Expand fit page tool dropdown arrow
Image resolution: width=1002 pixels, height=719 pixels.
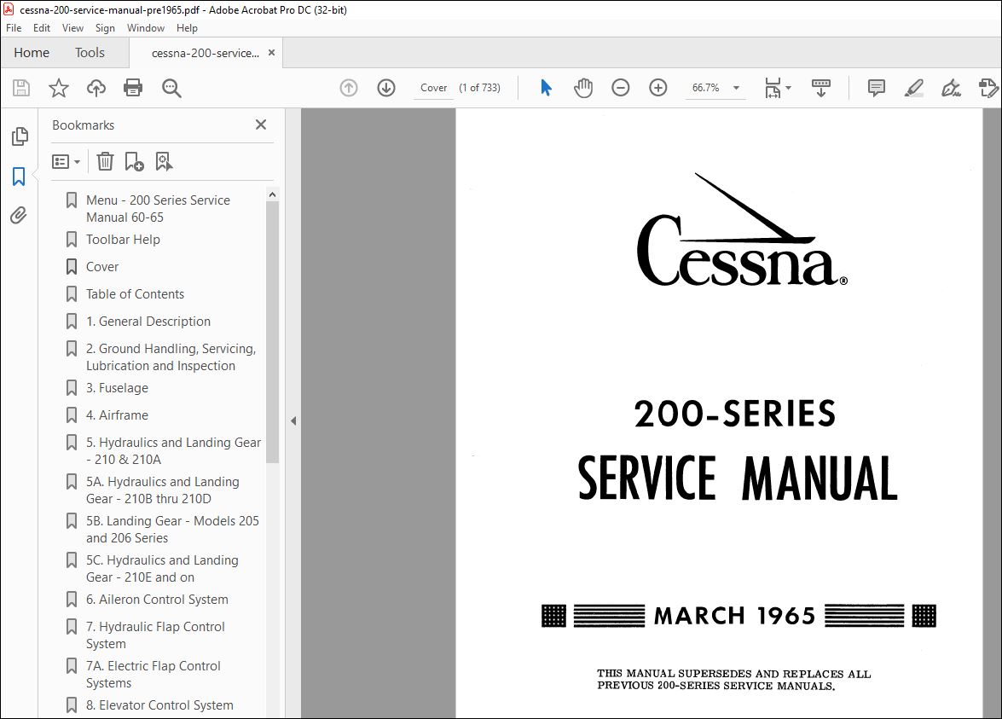tap(789, 88)
